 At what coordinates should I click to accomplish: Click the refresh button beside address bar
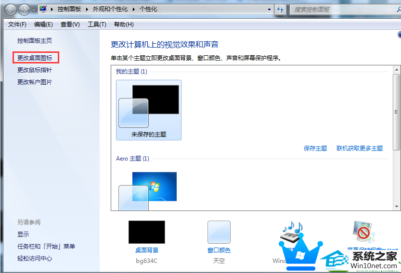pos(280,10)
